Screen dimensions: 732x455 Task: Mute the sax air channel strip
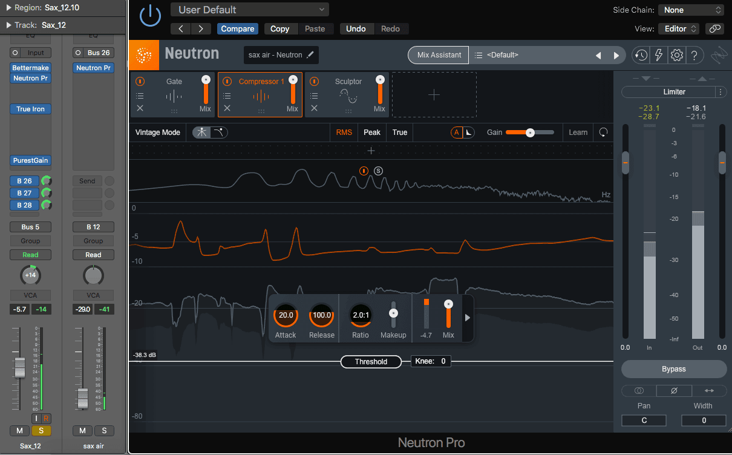[x=82, y=431]
